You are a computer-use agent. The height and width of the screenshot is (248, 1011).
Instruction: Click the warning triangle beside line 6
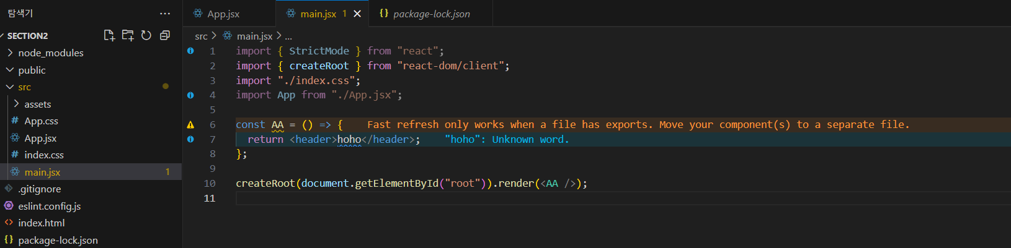pos(190,124)
